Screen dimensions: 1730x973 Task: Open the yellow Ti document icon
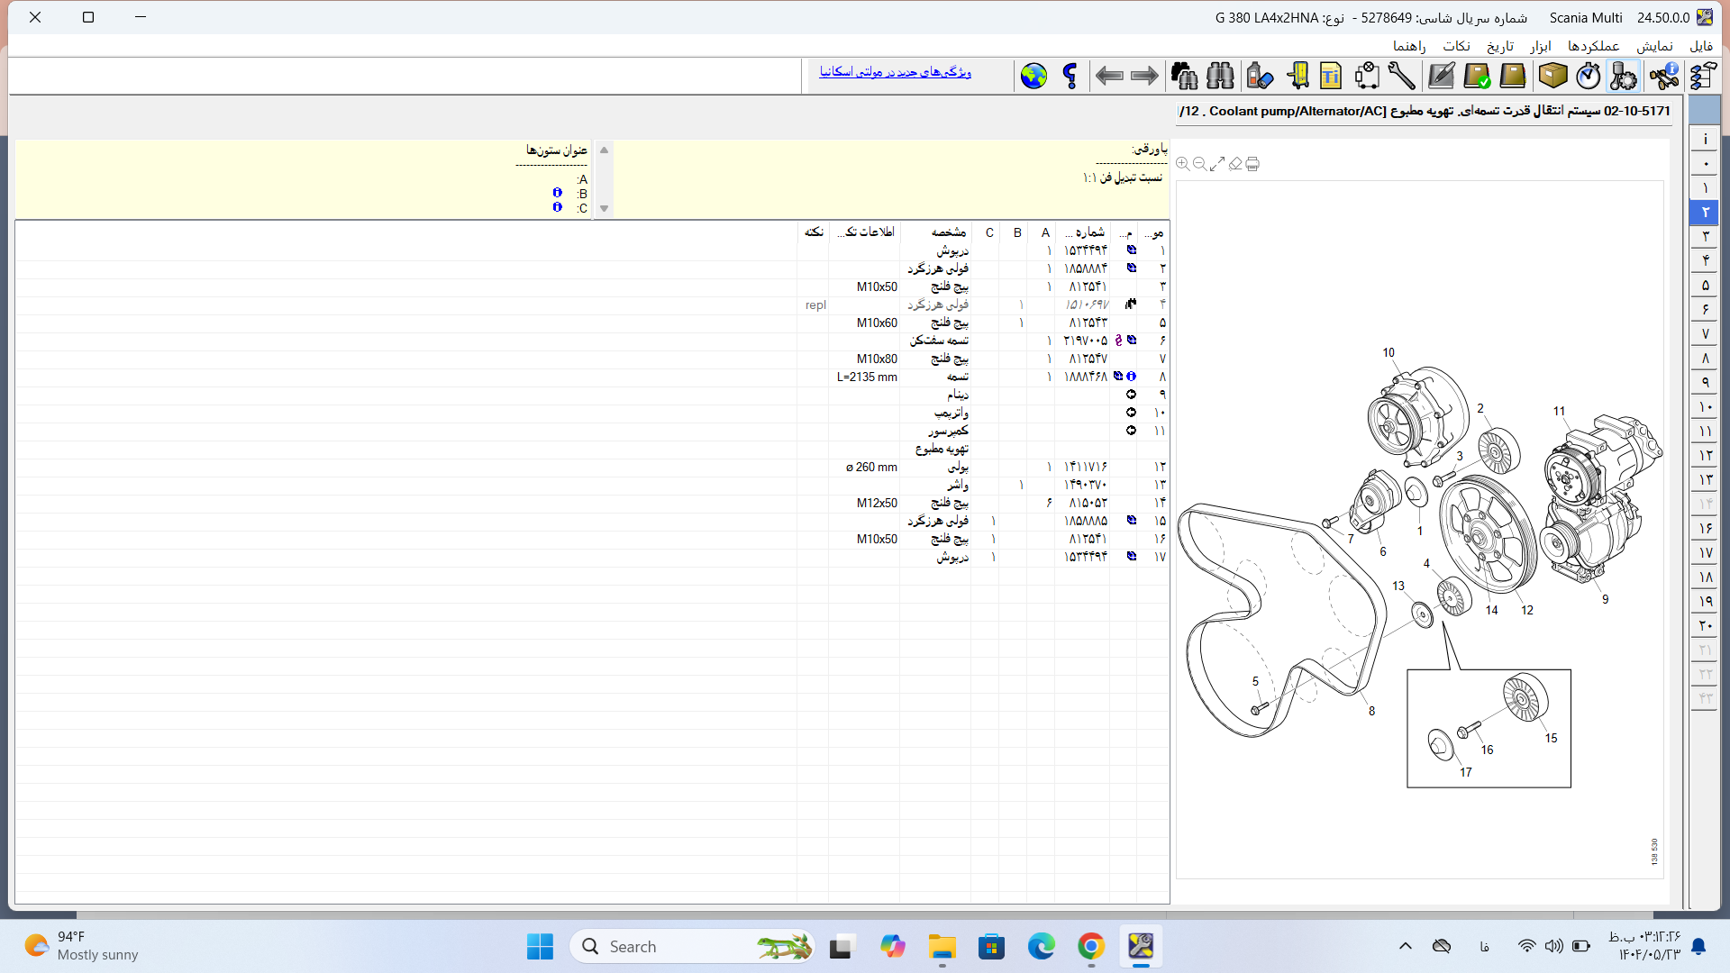[x=1331, y=77]
